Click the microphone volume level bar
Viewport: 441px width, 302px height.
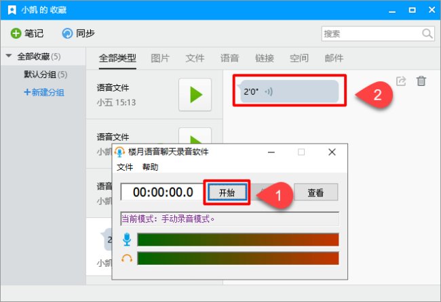(x=238, y=240)
